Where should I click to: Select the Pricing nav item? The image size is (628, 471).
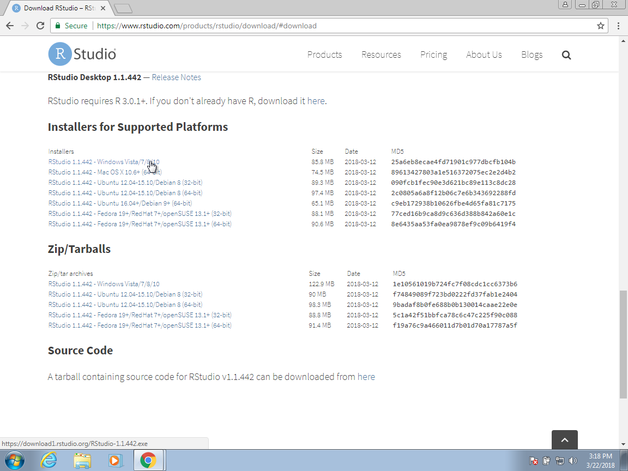pos(433,55)
